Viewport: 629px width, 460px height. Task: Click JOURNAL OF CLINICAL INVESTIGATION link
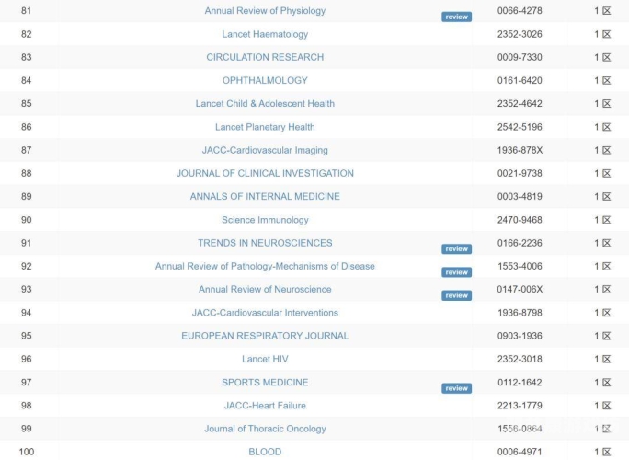click(265, 173)
